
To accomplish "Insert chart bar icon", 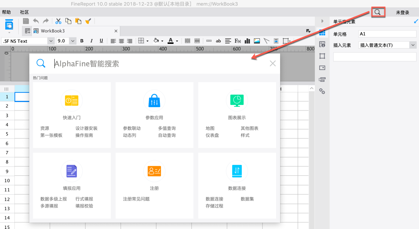I will point(247,41).
